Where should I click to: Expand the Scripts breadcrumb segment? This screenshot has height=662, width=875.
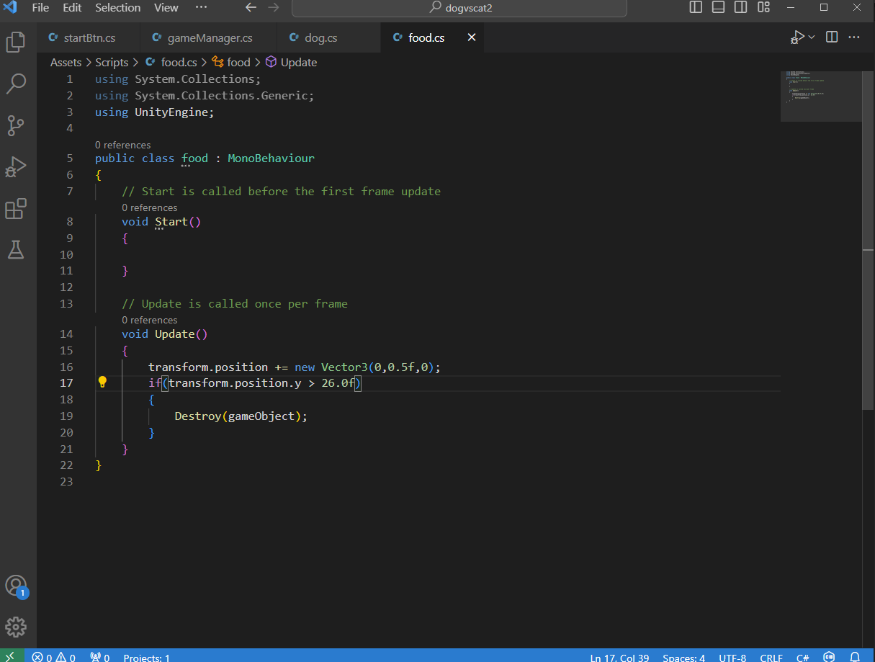pyautogui.click(x=112, y=63)
